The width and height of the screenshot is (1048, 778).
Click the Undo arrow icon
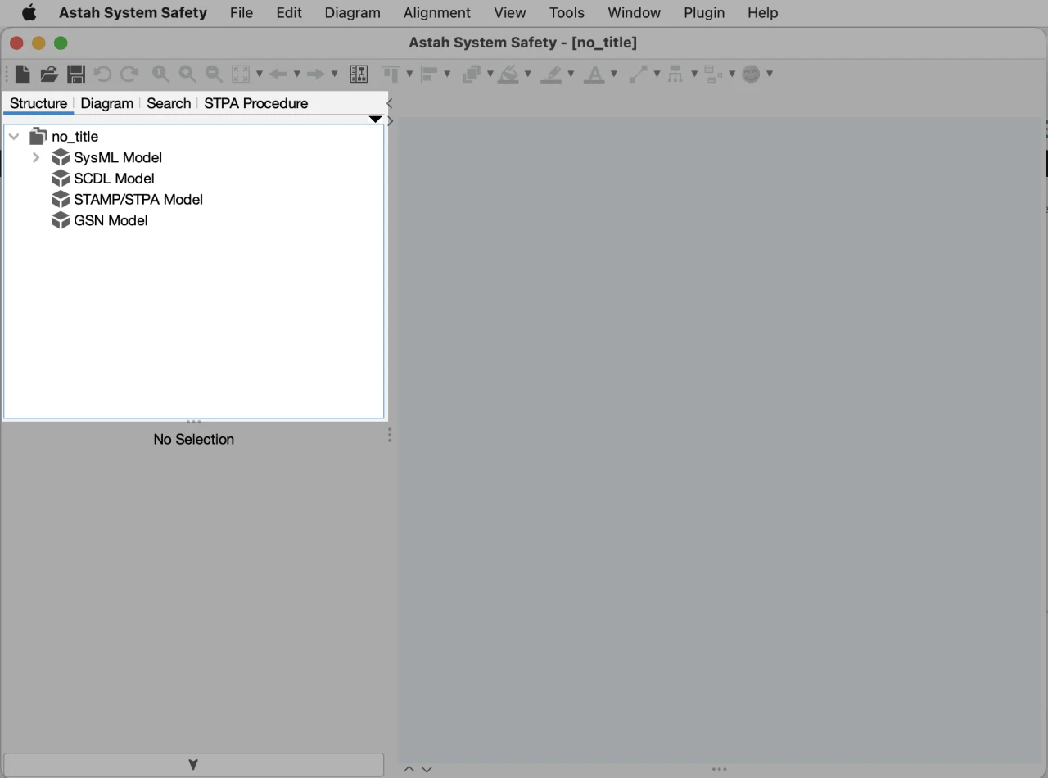tap(102, 75)
